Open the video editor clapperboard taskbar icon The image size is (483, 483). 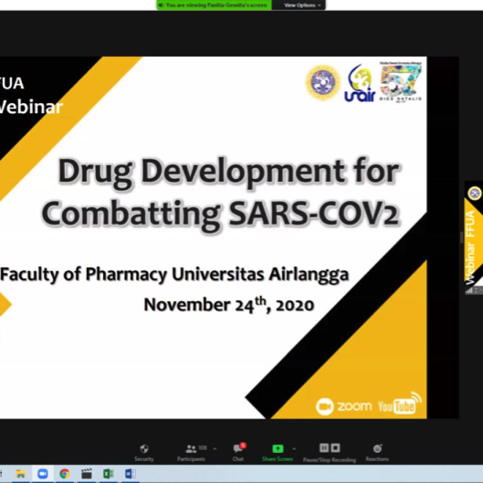[87, 474]
